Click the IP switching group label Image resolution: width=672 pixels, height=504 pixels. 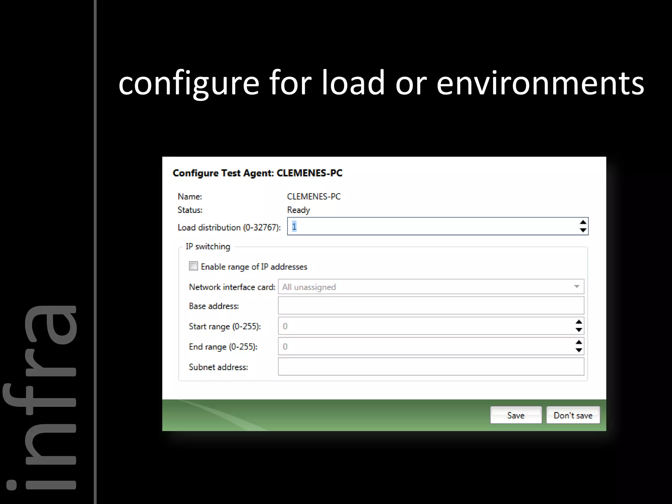click(x=208, y=246)
